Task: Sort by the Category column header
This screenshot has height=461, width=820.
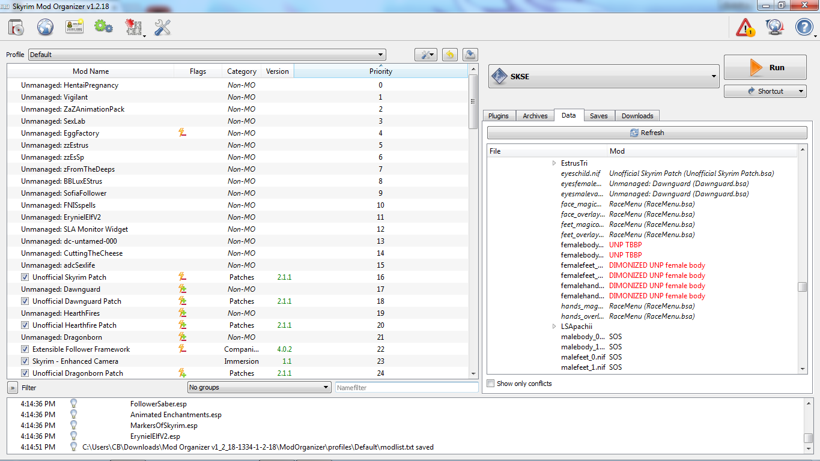Action: coord(242,71)
